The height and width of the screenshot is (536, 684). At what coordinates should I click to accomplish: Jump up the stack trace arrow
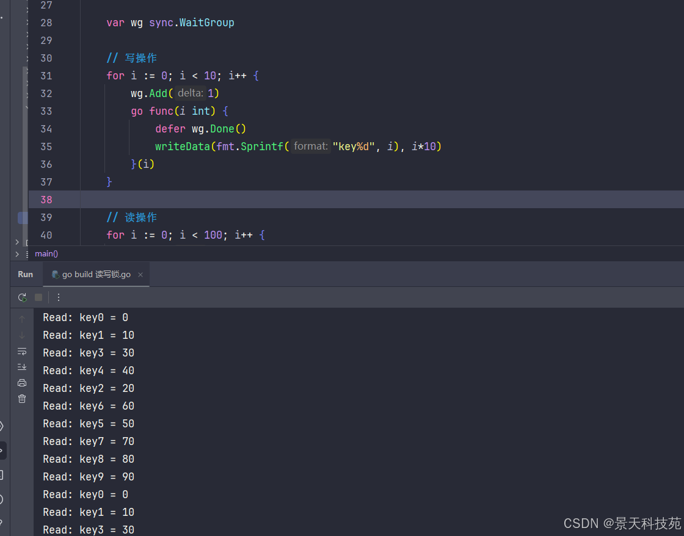point(22,319)
